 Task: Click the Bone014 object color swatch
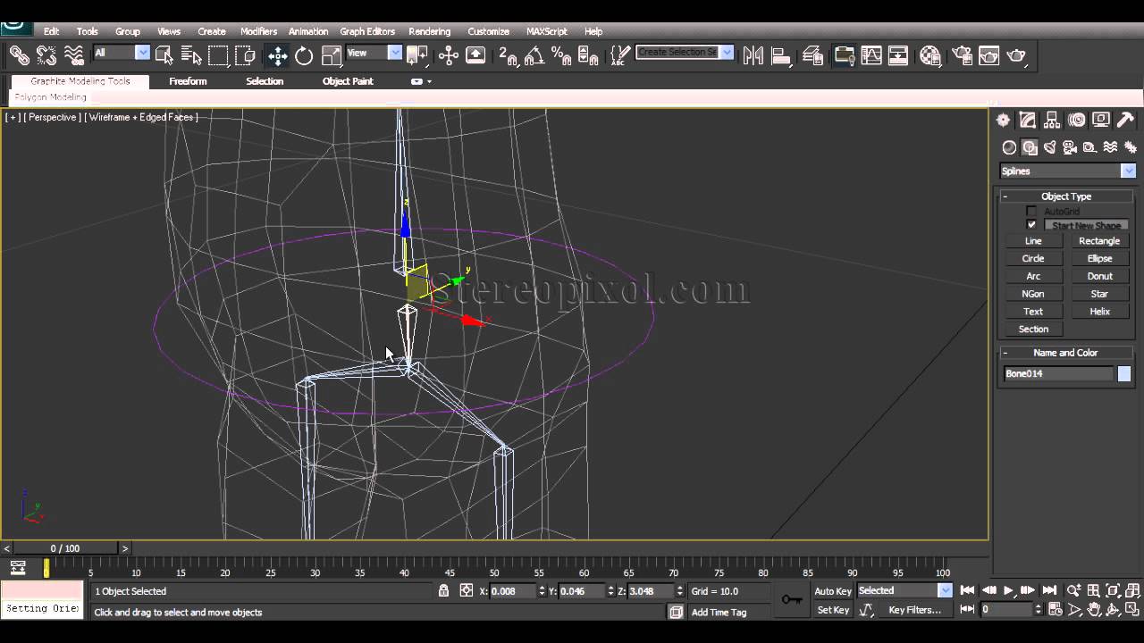[x=1124, y=374]
